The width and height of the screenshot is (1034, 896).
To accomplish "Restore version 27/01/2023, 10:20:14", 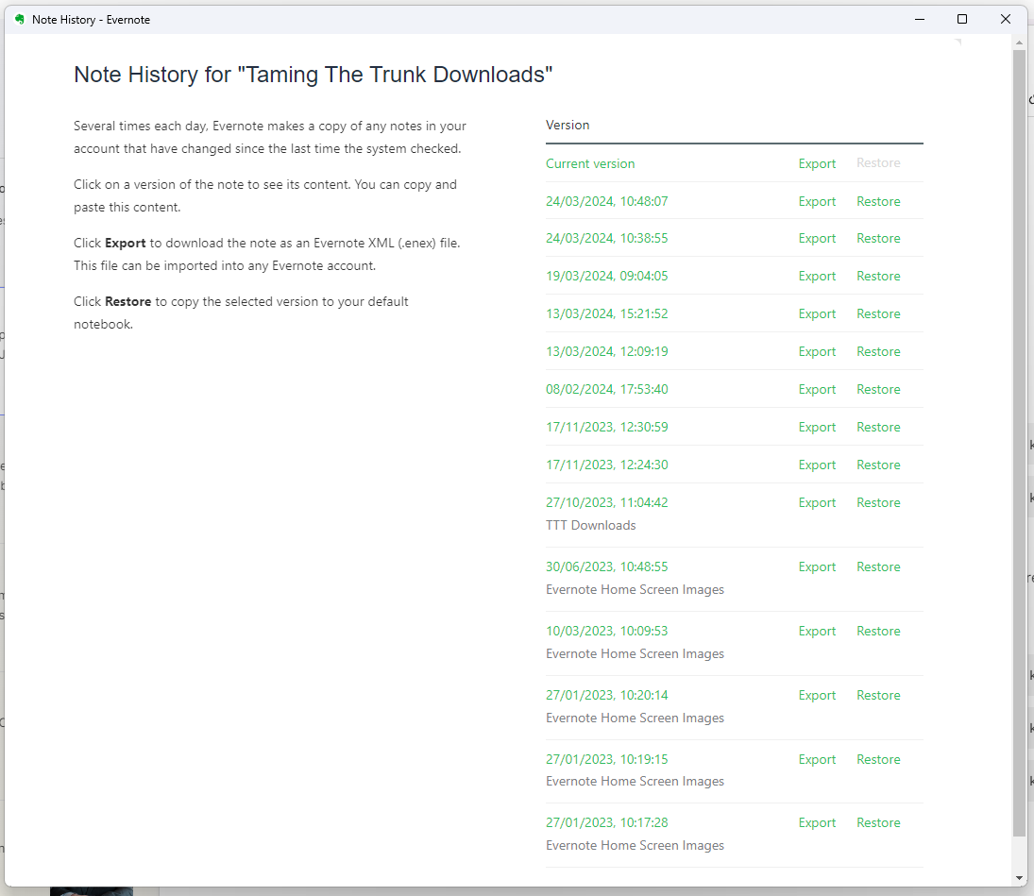I will tap(877, 695).
